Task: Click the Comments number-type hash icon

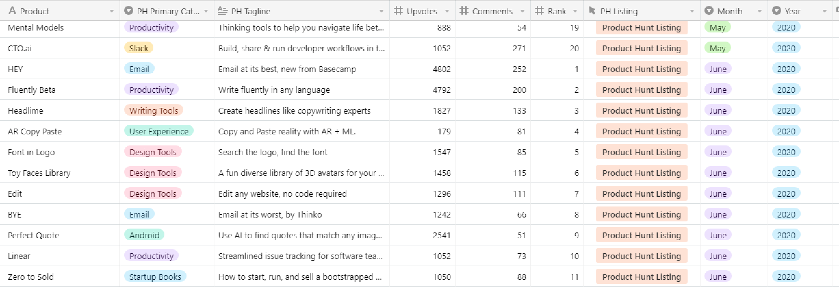Action: (x=464, y=11)
